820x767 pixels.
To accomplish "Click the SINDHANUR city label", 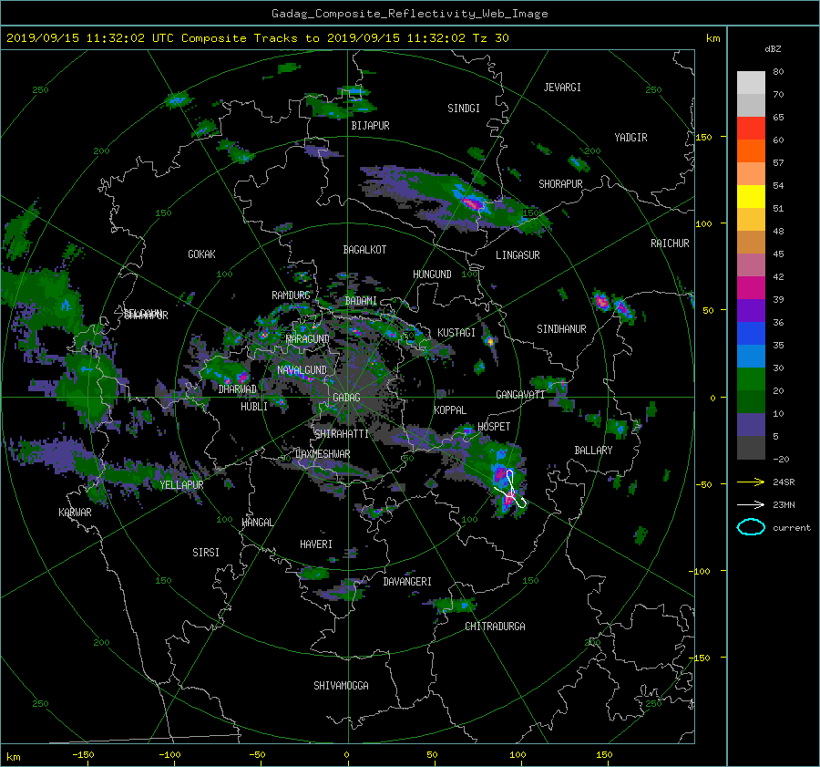I will (561, 329).
